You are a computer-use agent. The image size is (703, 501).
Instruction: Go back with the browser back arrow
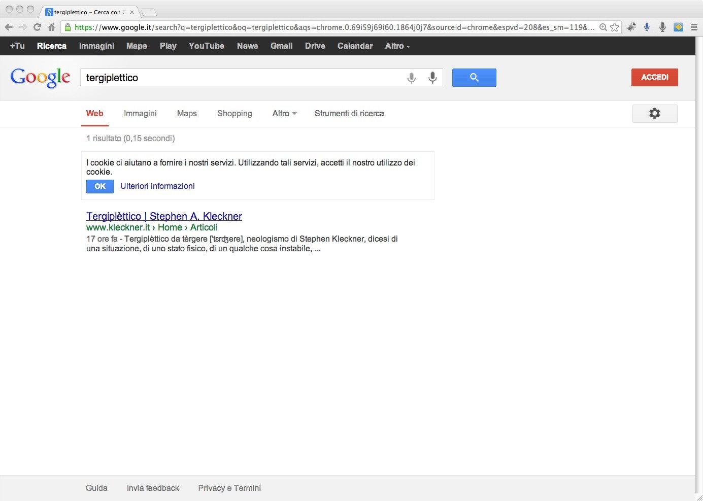(x=9, y=27)
